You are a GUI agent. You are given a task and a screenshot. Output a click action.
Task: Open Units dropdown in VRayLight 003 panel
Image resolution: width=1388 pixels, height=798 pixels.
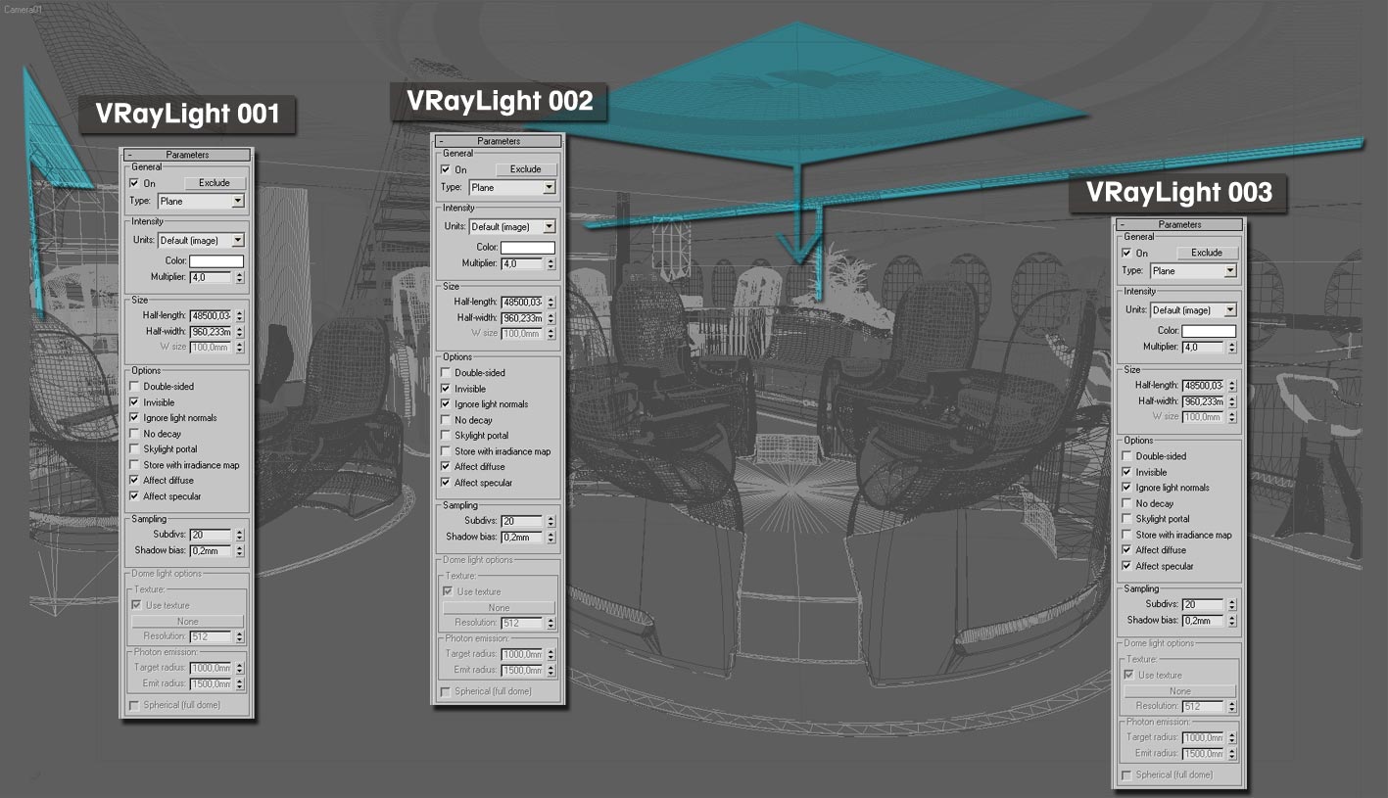1194,309
